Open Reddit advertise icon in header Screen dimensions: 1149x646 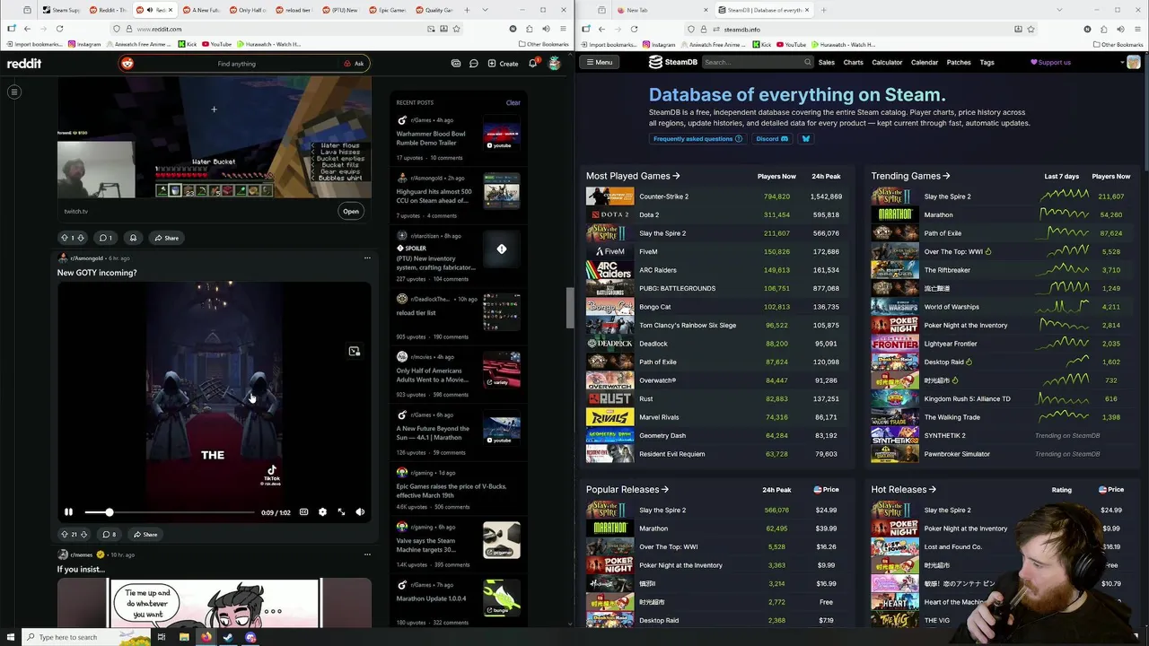(456, 64)
